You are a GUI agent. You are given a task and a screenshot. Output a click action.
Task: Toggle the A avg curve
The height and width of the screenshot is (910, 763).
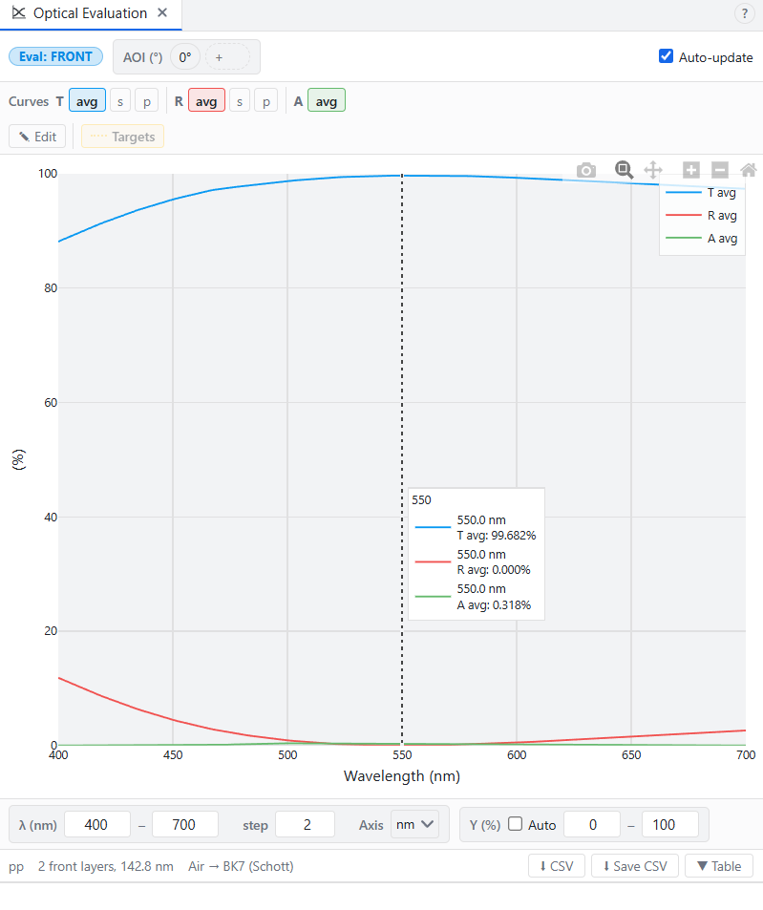[326, 101]
